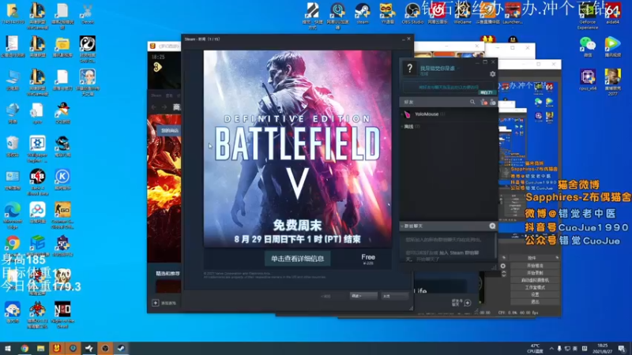Click OBS Start Streaming button

pos(535,266)
